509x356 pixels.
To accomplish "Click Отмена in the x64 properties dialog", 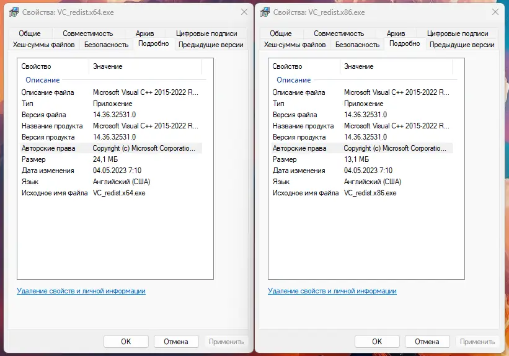I will pos(175,341).
